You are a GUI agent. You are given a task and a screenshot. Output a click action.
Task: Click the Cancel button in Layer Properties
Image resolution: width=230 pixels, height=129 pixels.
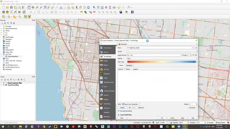172,118
